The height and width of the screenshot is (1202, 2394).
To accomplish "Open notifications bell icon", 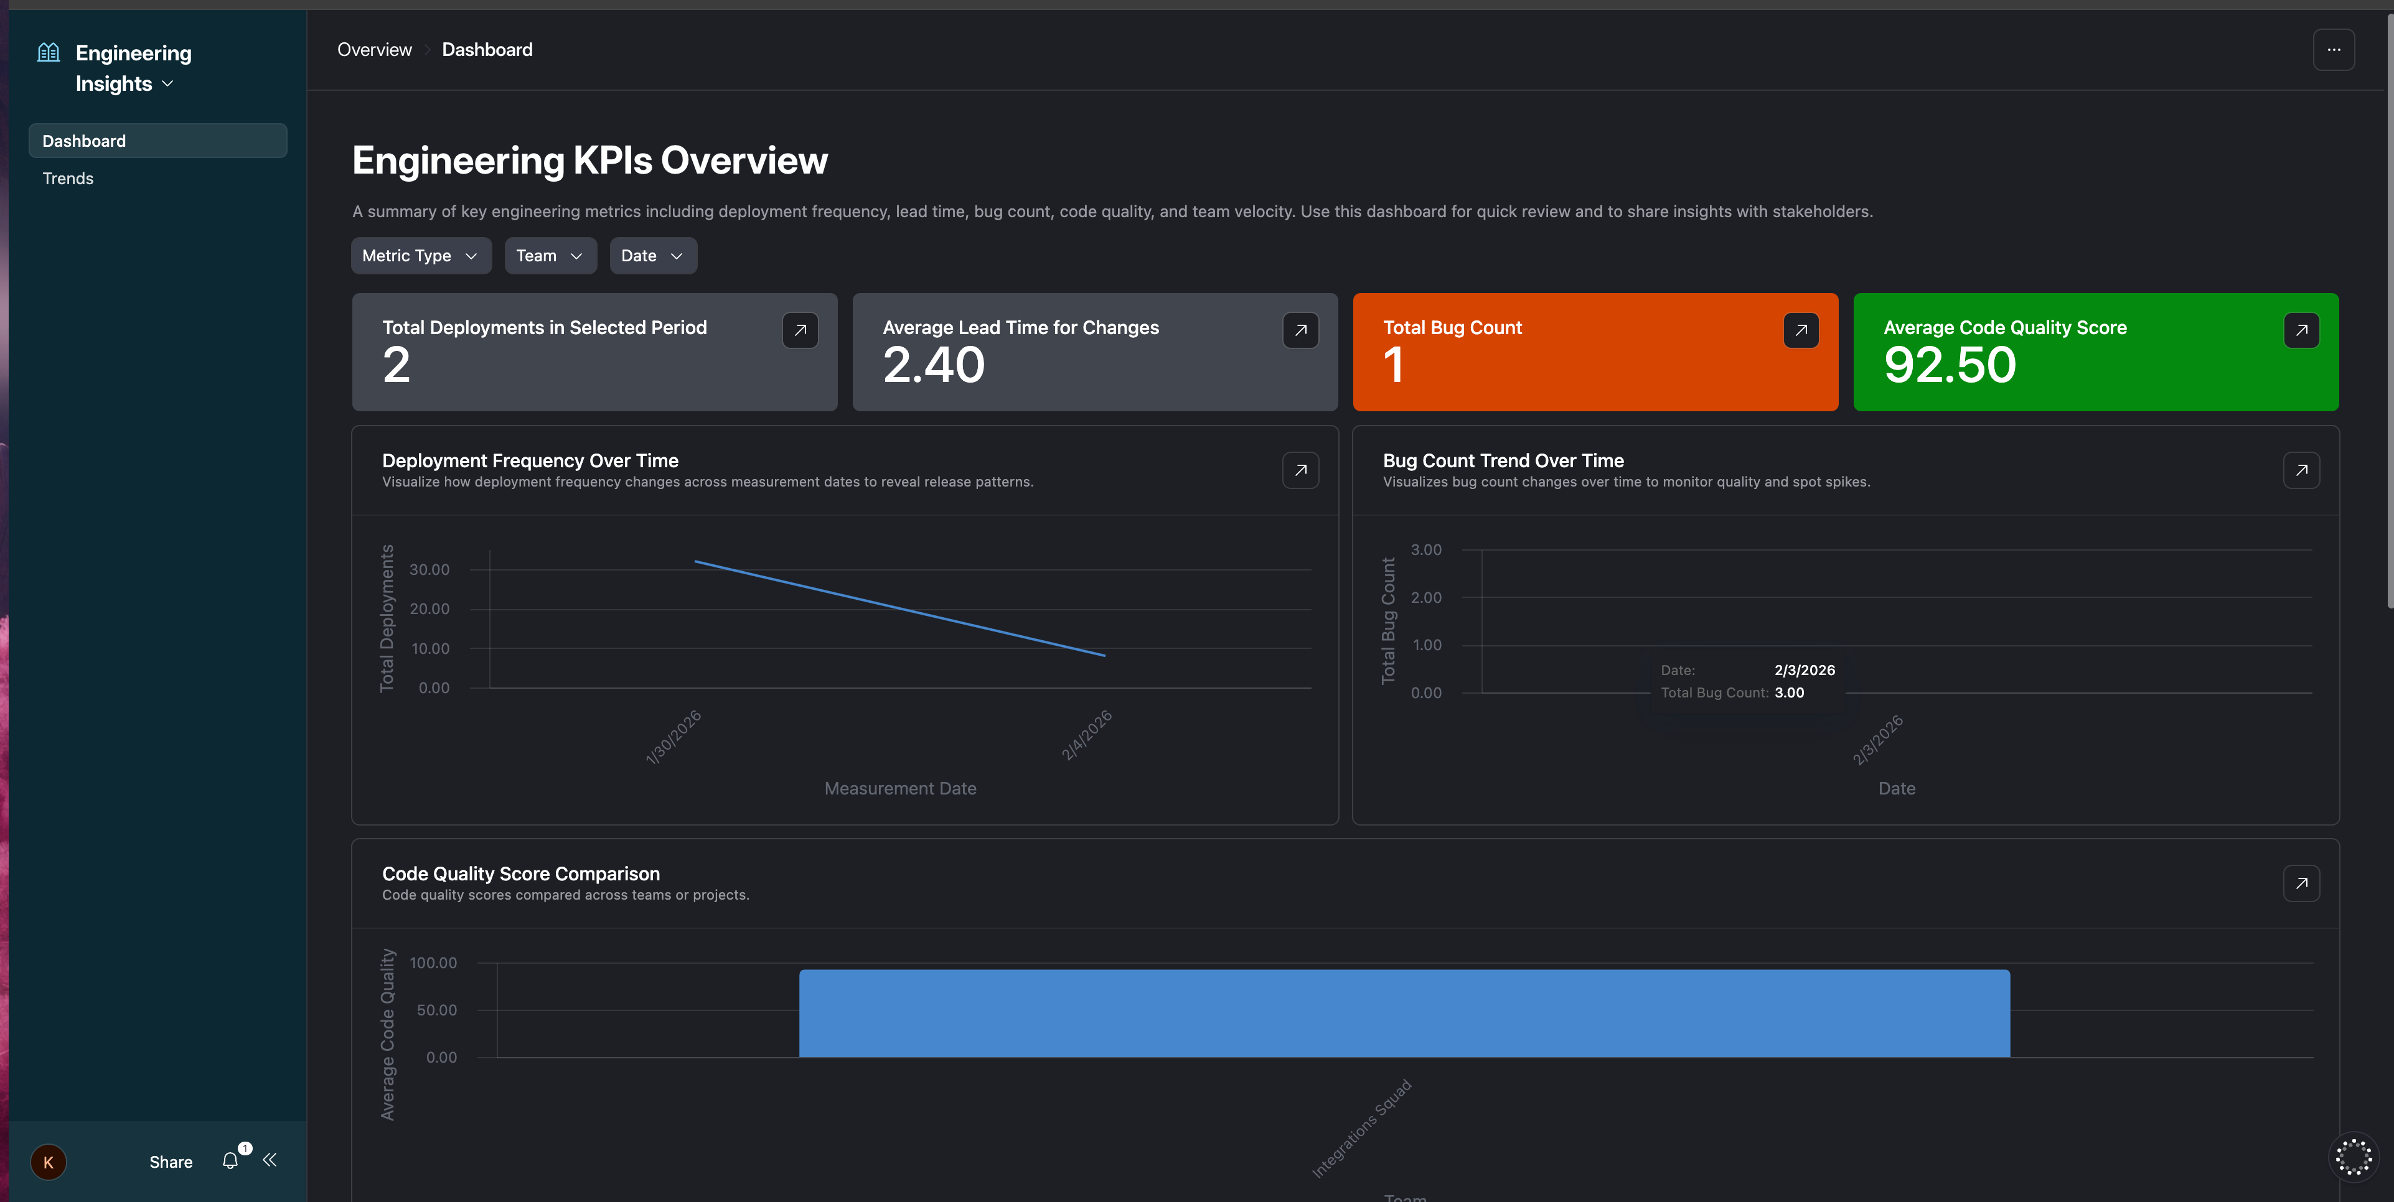I will 230,1161.
